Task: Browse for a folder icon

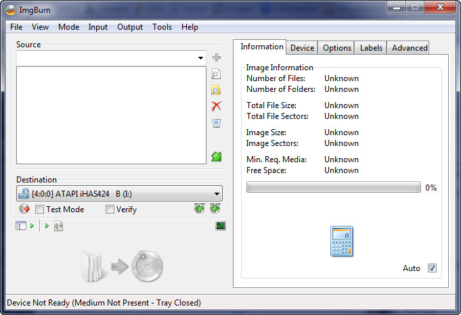Action: 216,90
